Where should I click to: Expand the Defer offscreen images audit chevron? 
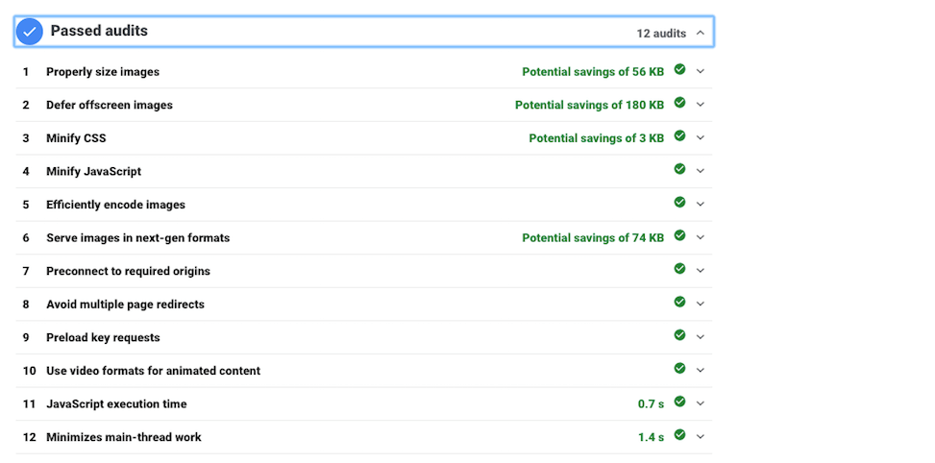click(x=701, y=105)
